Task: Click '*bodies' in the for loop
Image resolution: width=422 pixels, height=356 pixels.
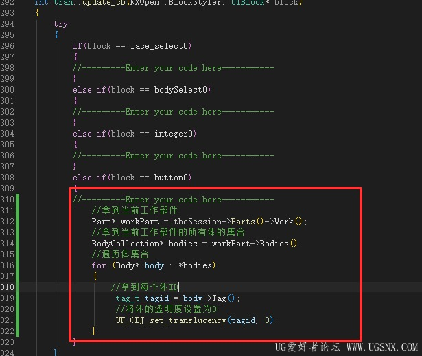Action: pyautogui.click(x=195, y=265)
